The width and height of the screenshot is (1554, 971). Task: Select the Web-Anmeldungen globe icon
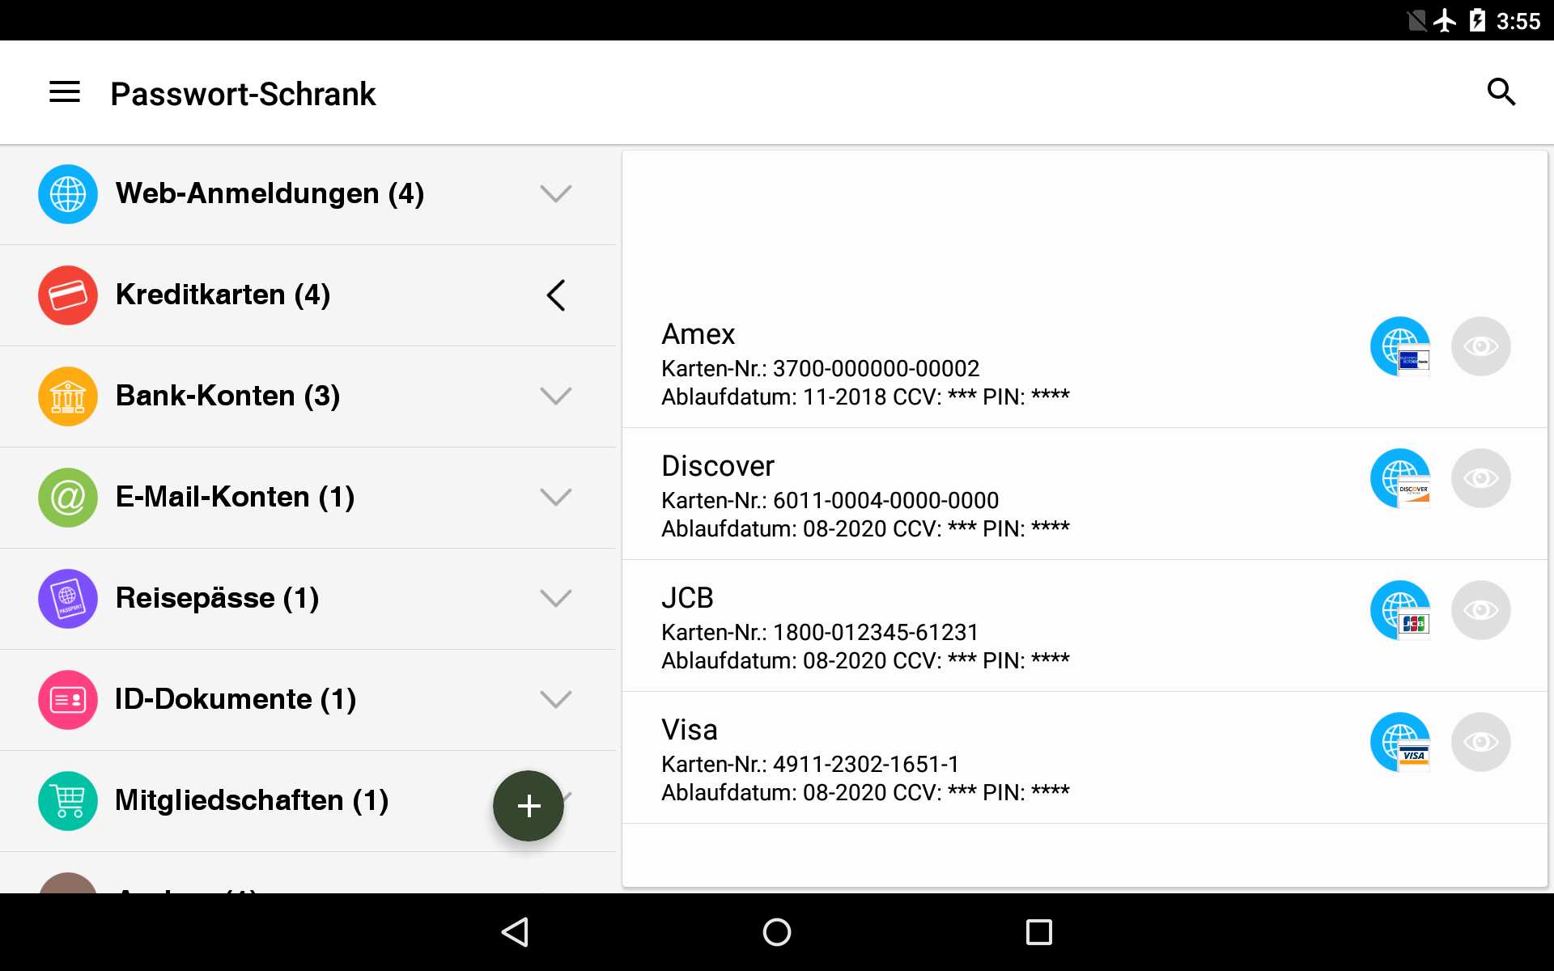point(68,194)
